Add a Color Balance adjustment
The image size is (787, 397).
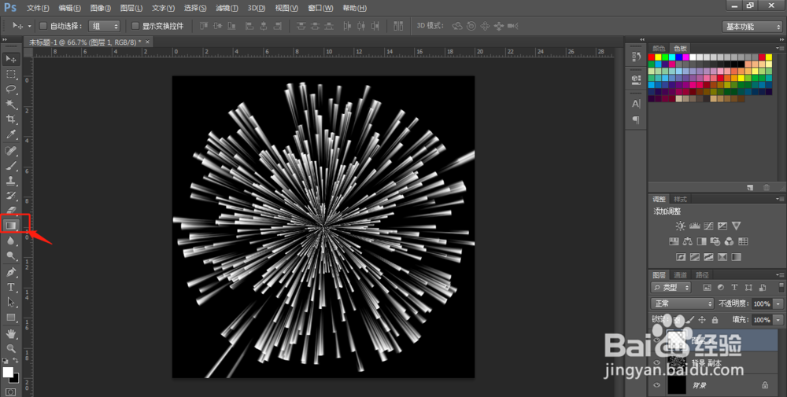click(x=688, y=241)
